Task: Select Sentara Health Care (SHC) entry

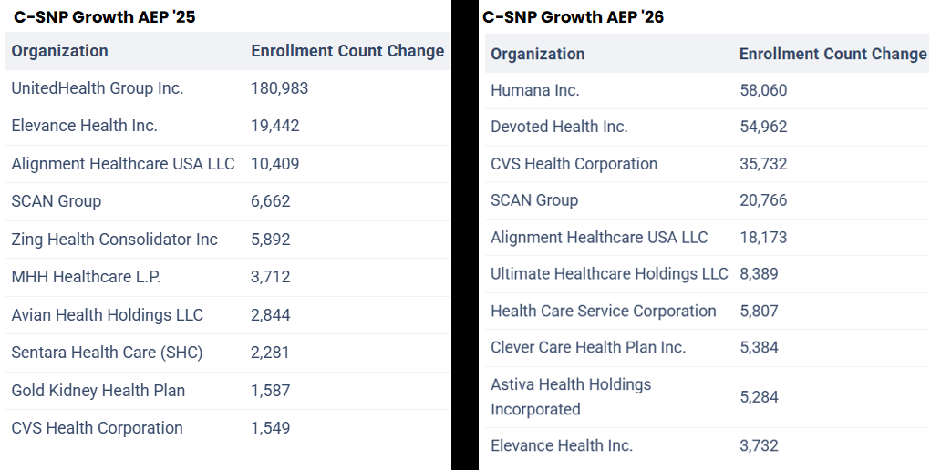Action: click(107, 352)
